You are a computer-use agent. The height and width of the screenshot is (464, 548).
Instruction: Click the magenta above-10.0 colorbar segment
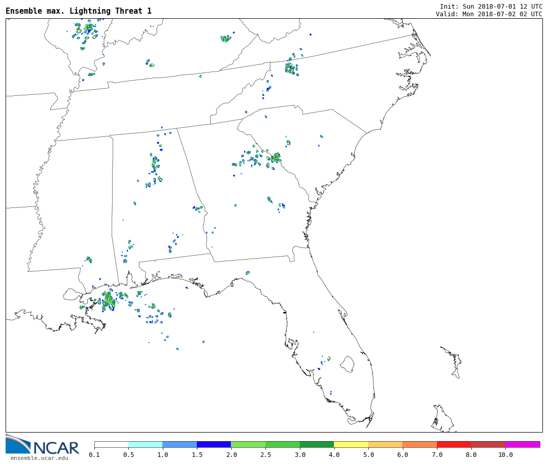pos(523,444)
